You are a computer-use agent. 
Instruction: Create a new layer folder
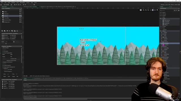[x=14, y=31]
